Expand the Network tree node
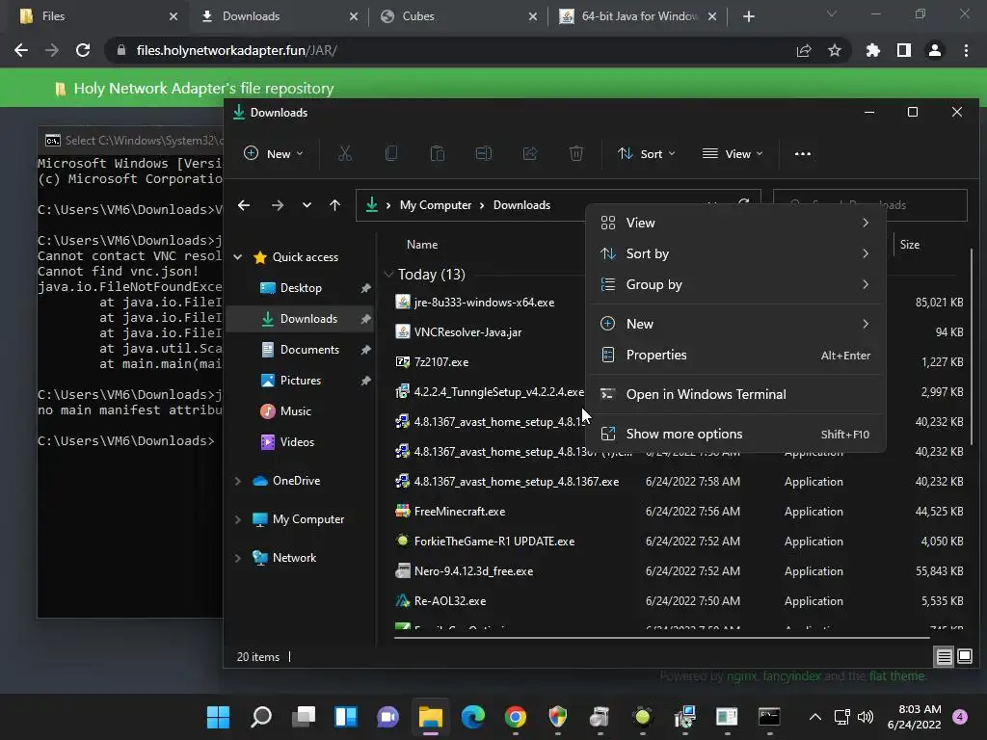Screen dimensions: 987x740 pos(238,558)
